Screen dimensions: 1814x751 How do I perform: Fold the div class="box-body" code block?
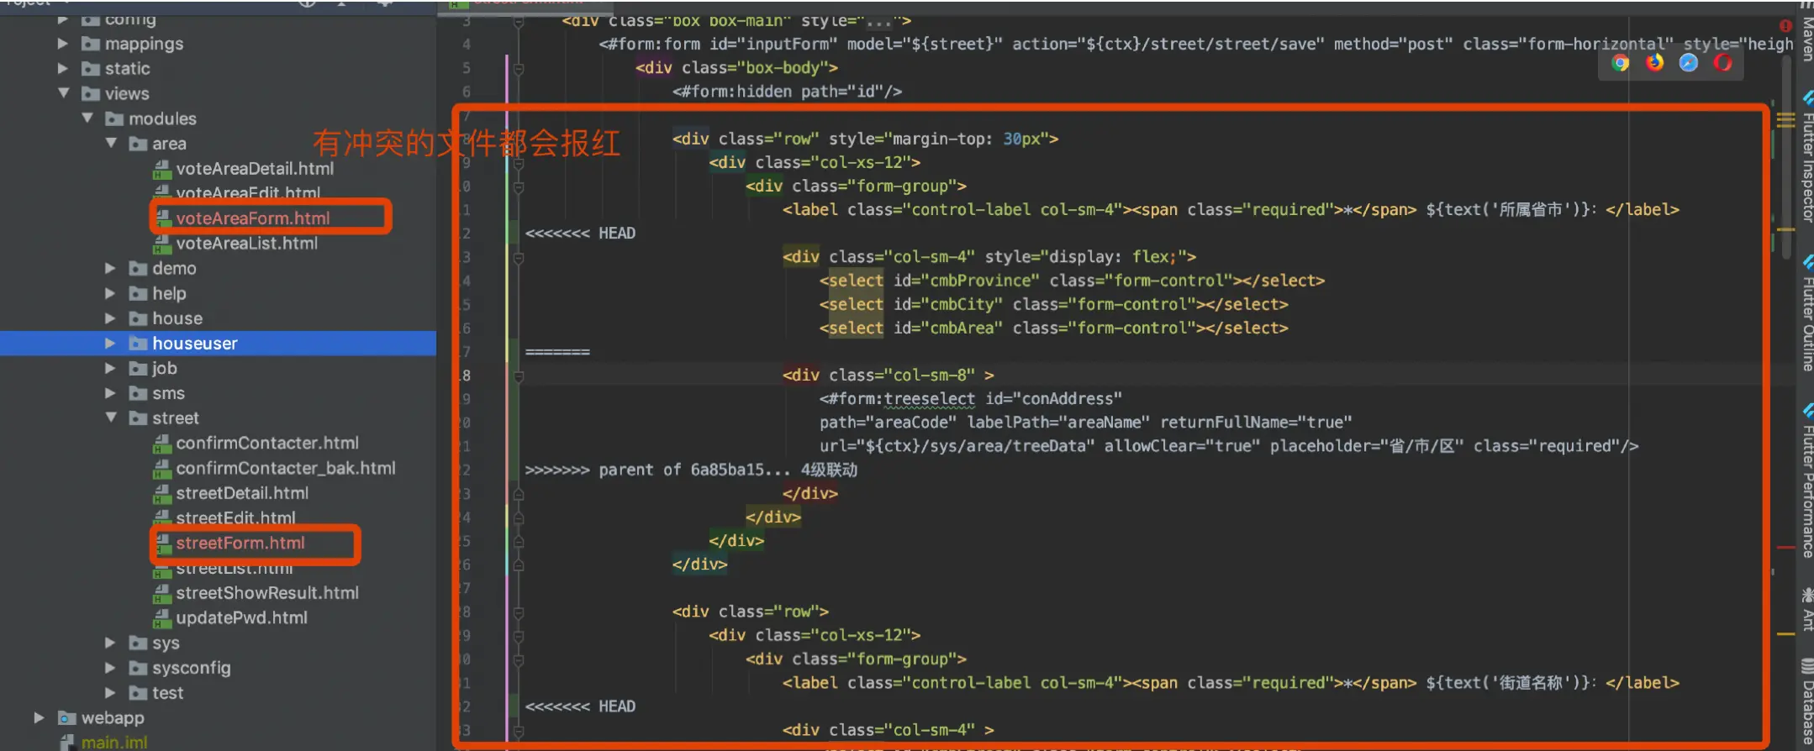[x=519, y=68]
